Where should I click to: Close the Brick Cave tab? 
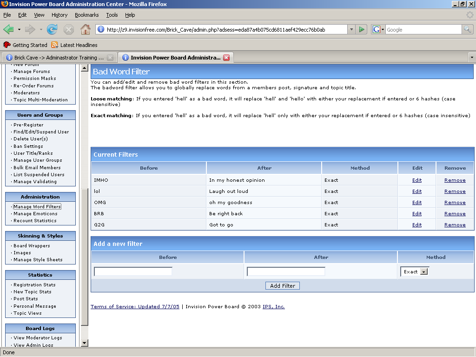pyautogui.click(x=110, y=58)
